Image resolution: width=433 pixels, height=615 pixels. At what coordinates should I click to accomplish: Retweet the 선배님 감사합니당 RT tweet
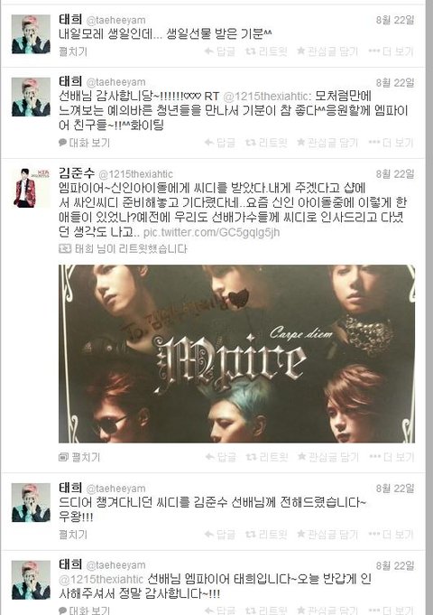[x=266, y=143]
